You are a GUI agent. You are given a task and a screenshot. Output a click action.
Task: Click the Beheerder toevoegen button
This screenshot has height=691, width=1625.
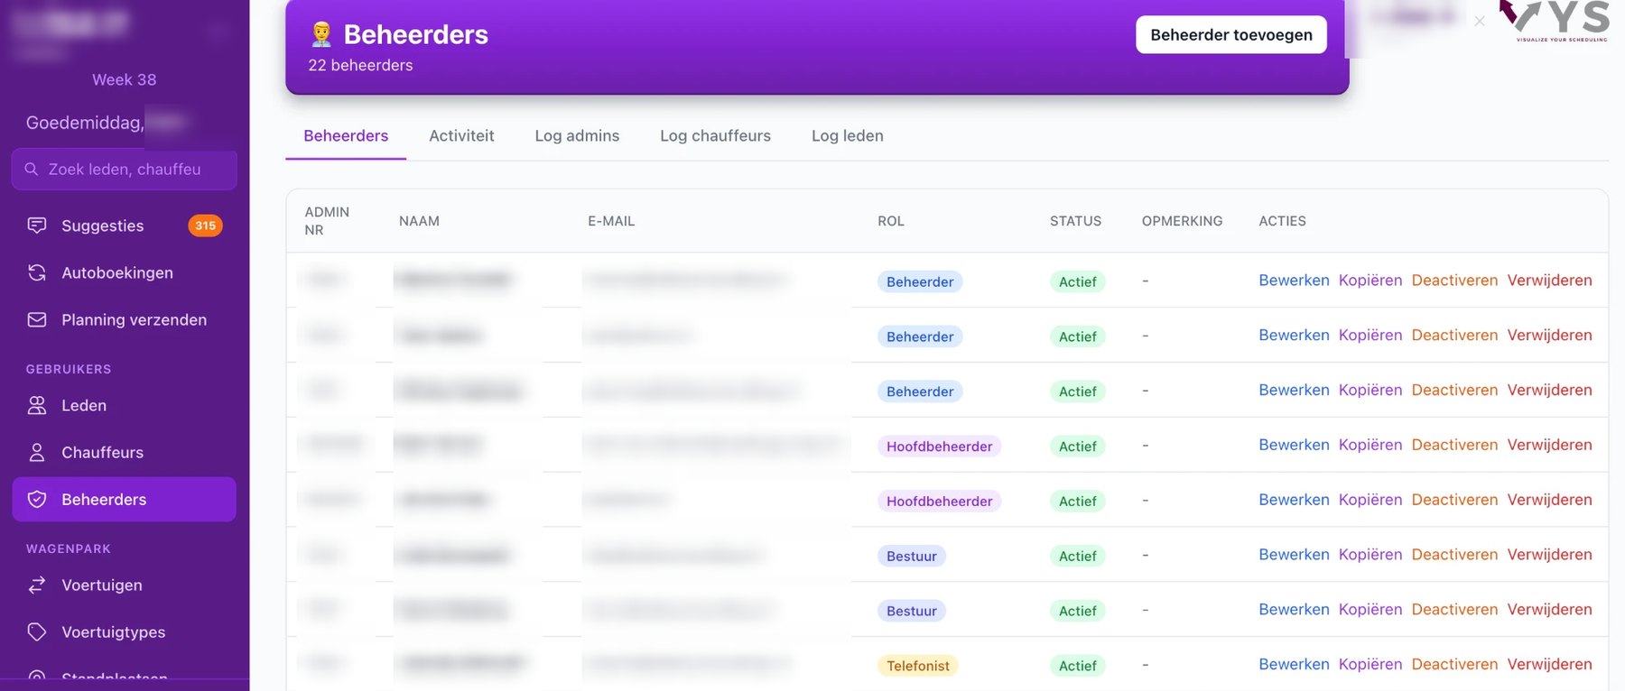[1231, 34]
